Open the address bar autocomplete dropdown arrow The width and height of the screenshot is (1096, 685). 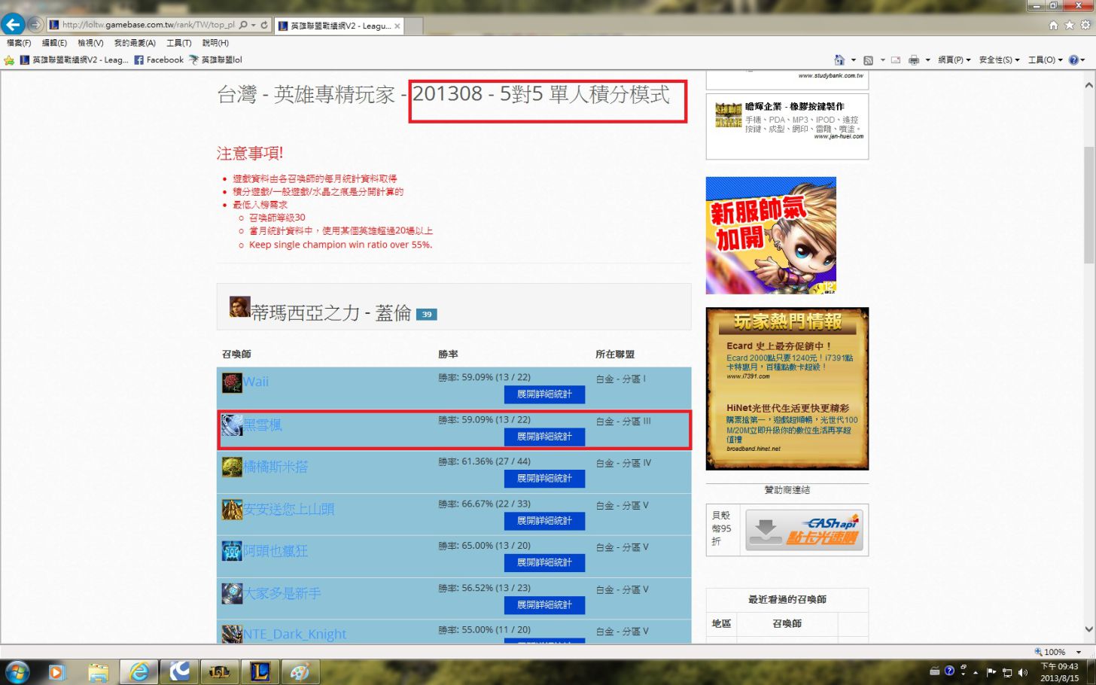(254, 25)
